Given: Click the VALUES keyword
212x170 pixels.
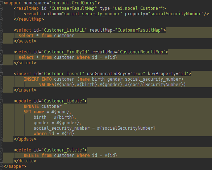Looking at the screenshot, I should coord(47,85).
